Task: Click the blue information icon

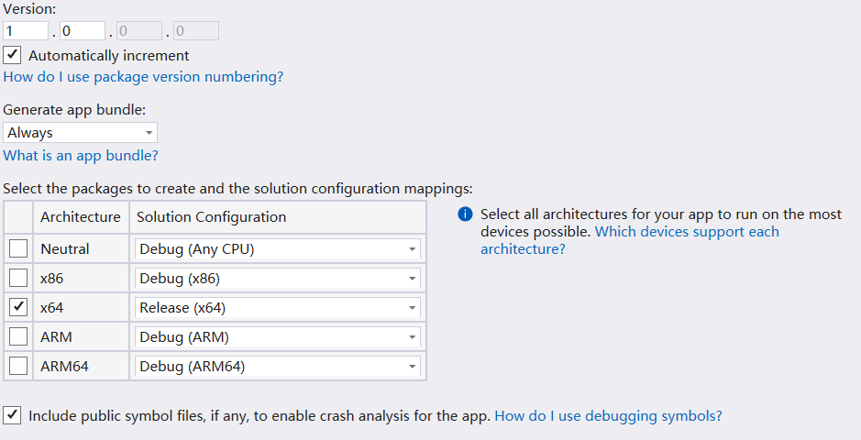Action: pos(465,214)
